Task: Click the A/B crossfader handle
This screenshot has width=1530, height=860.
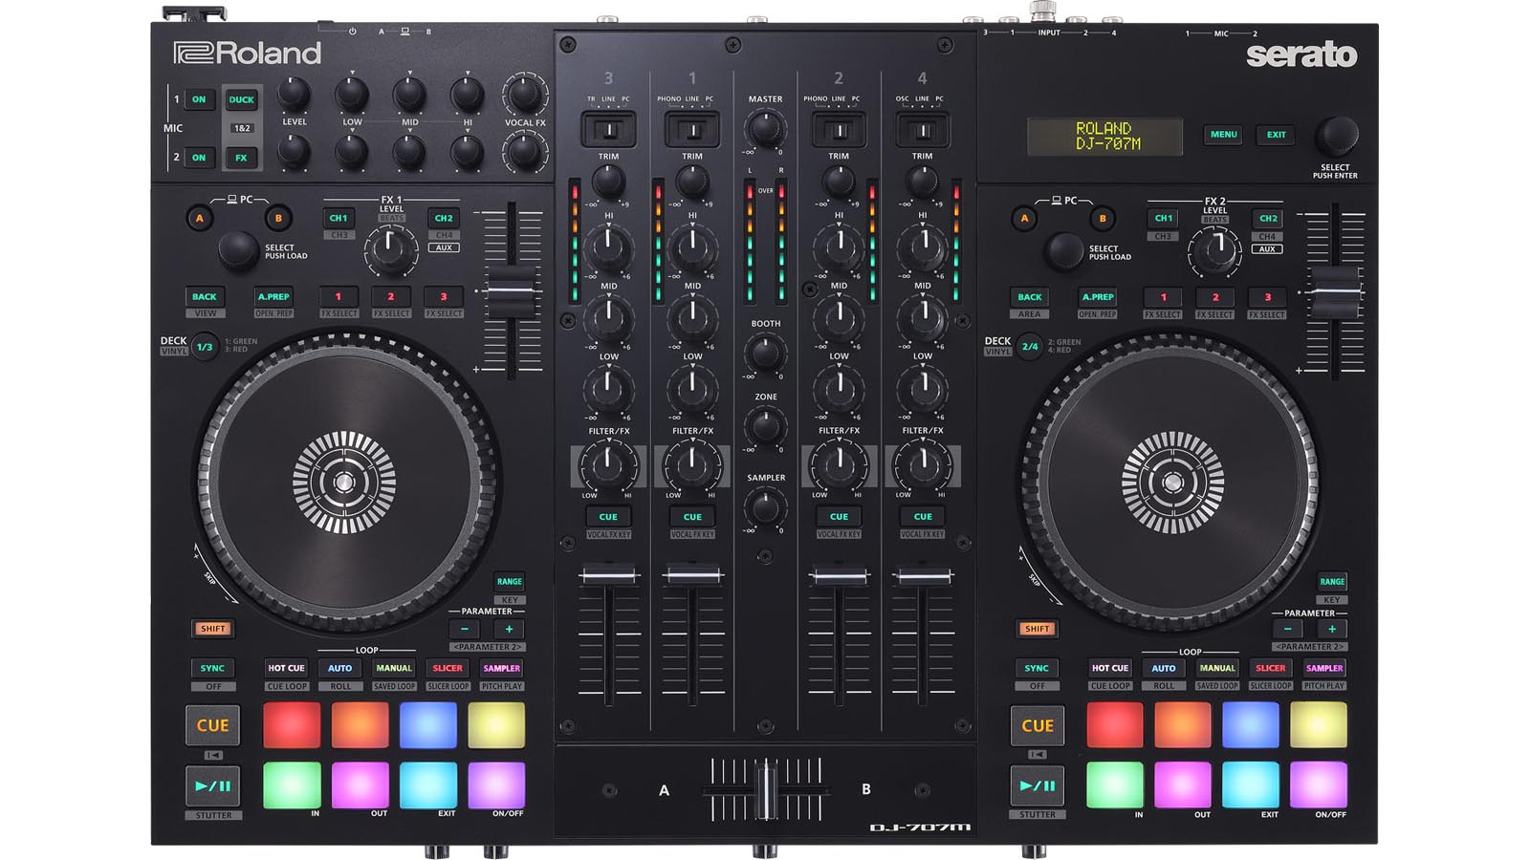Action: pyautogui.click(x=765, y=789)
